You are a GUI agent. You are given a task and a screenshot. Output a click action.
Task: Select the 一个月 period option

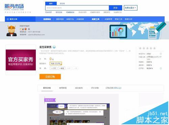coord(53,68)
